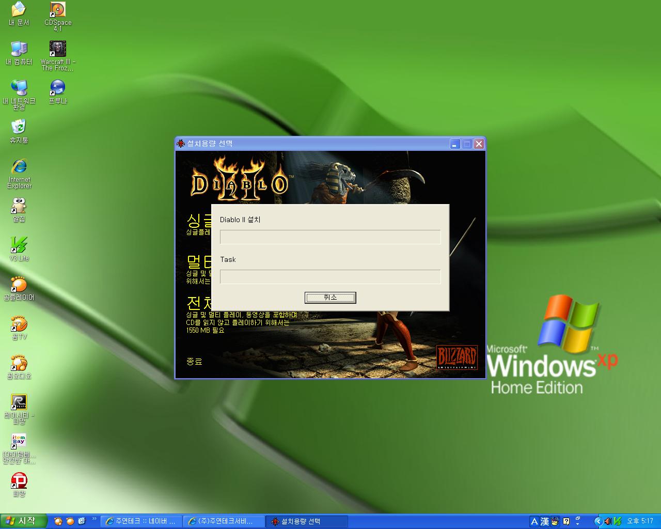Select Warcraft III The Frozen Throne shortcut
This screenshot has height=529, width=661.
58,56
